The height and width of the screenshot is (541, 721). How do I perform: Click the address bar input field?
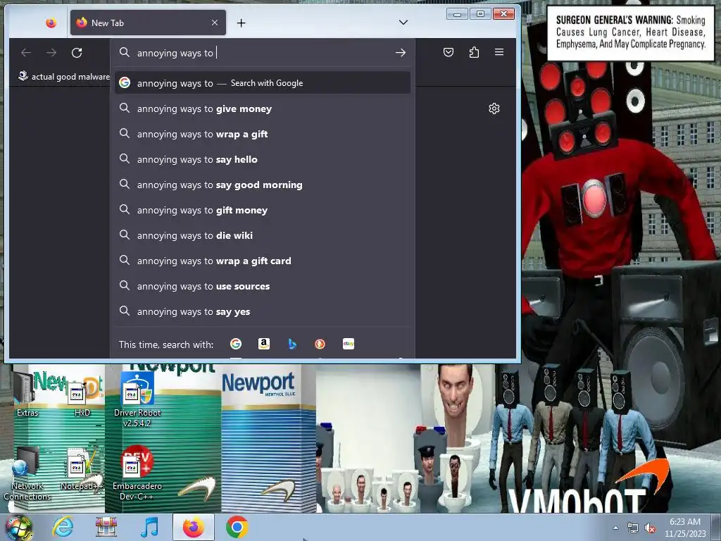262,53
